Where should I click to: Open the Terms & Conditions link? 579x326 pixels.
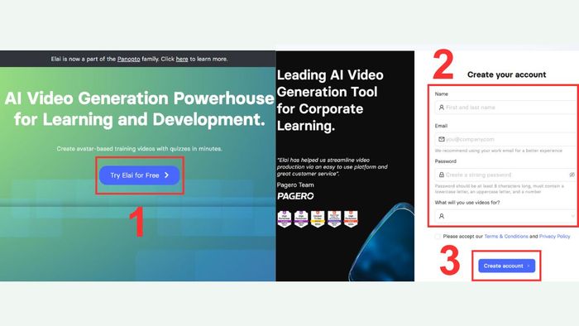(x=506, y=237)
